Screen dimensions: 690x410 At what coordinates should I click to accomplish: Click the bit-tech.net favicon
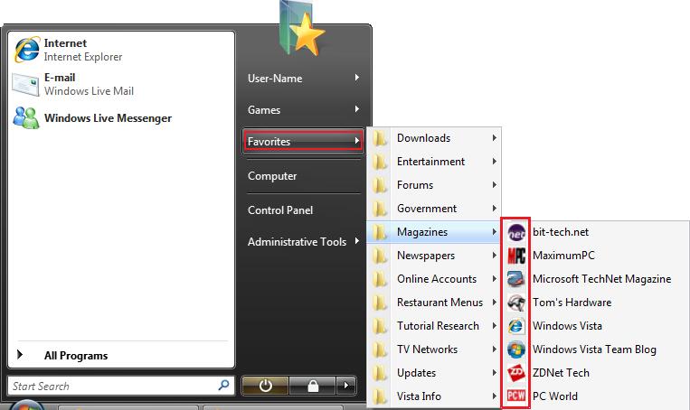[516, 232]
